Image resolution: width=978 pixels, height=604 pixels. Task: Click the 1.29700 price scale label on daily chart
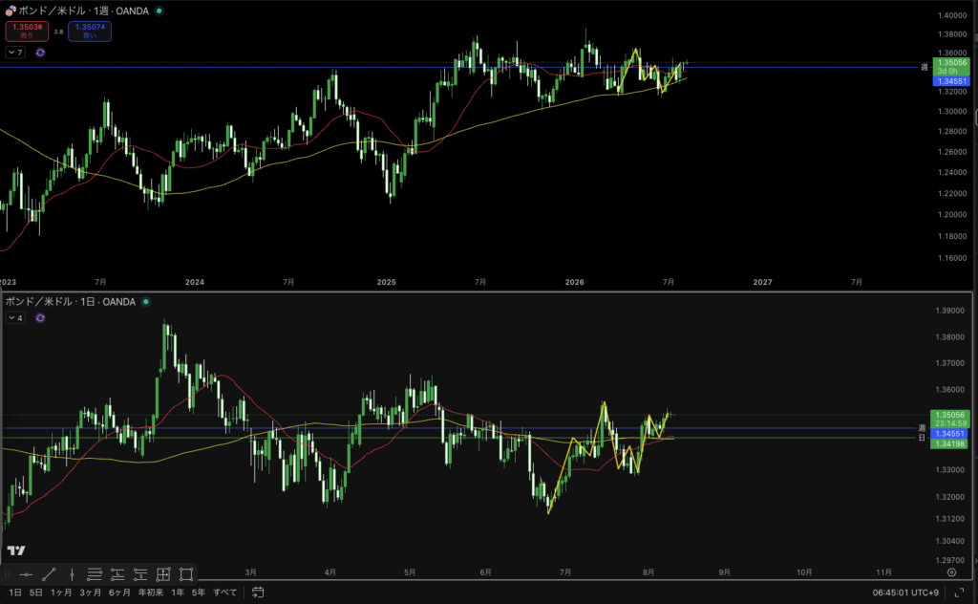click(x=949, y=560)
